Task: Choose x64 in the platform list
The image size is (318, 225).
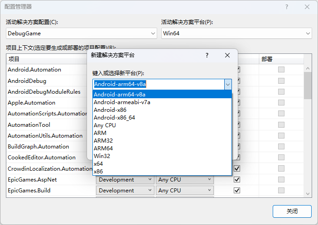Action: tap(99, 163)
